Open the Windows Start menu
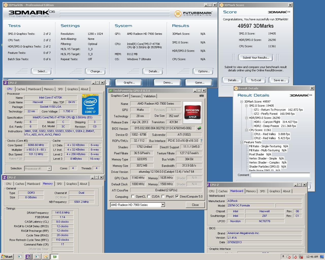325x260 pixels. pyautogui.click(x=7, y=256)
